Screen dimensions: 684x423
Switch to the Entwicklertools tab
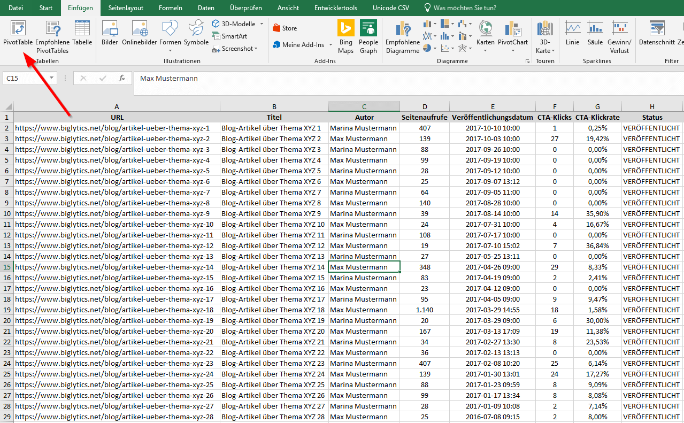[x=335, y=8]
